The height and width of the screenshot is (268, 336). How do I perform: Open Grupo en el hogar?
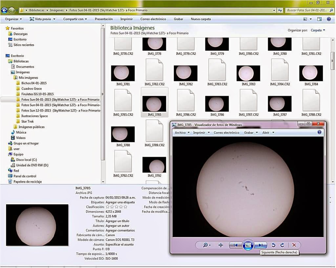coord(26,143)
